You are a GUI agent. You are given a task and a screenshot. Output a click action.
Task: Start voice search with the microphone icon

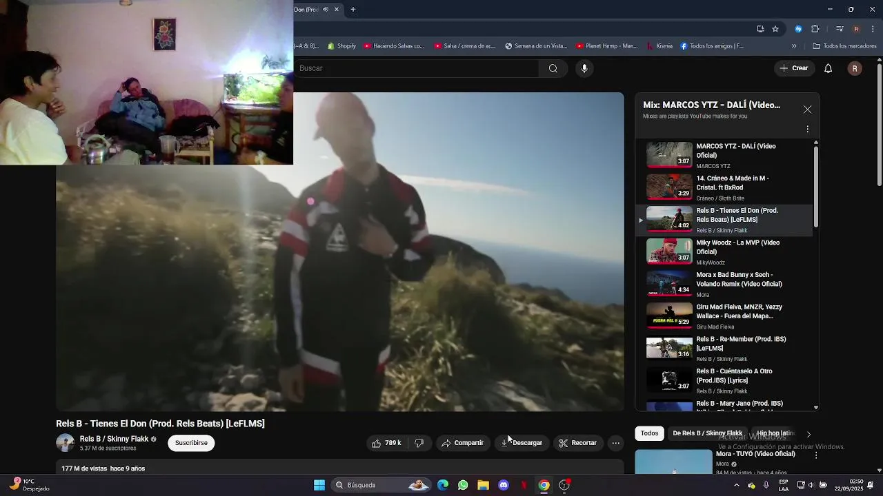point(584,68)
